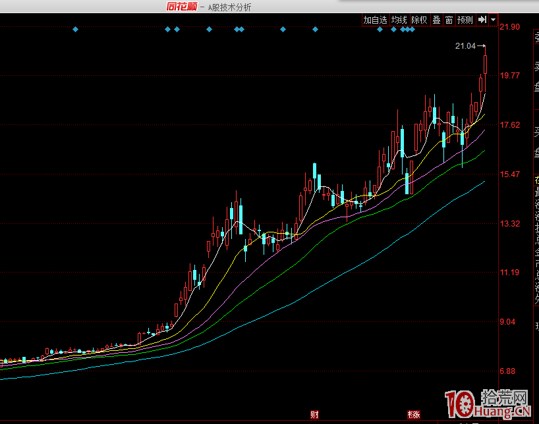The width and height of the screenshot is (539, 424).
Task: Click the 17.62 price axis label
Action: 510,125
